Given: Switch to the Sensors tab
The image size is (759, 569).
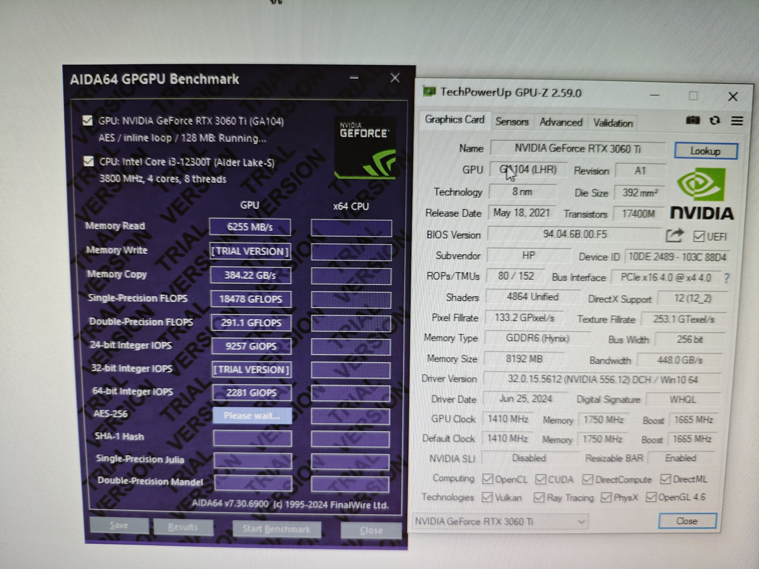Looking at the screenshot, I should (512, 122).
